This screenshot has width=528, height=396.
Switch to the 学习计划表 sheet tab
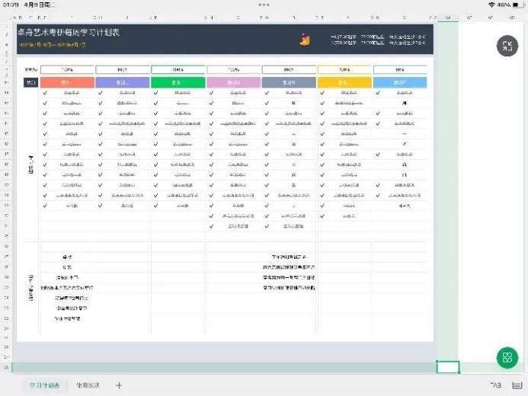pos(46,385)
